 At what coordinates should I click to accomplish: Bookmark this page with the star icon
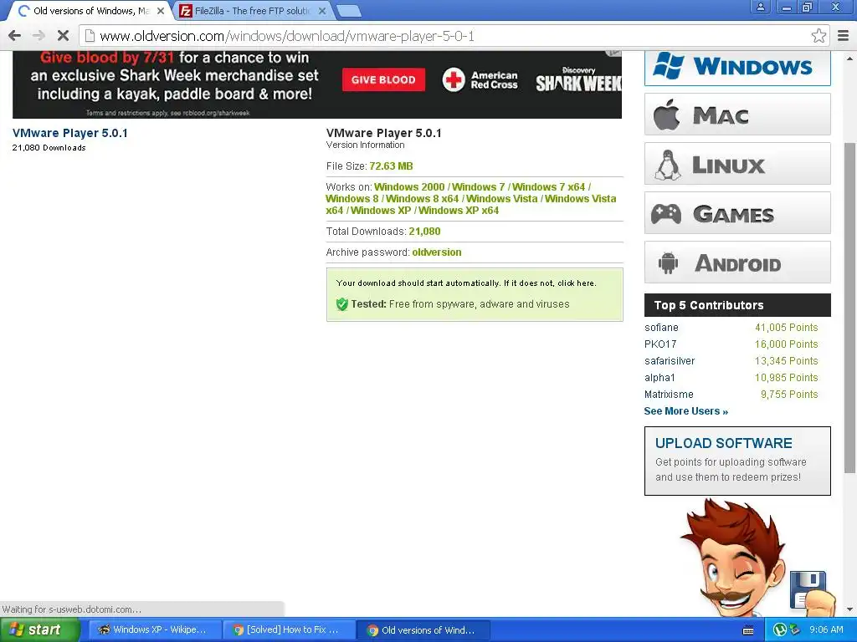819,36
